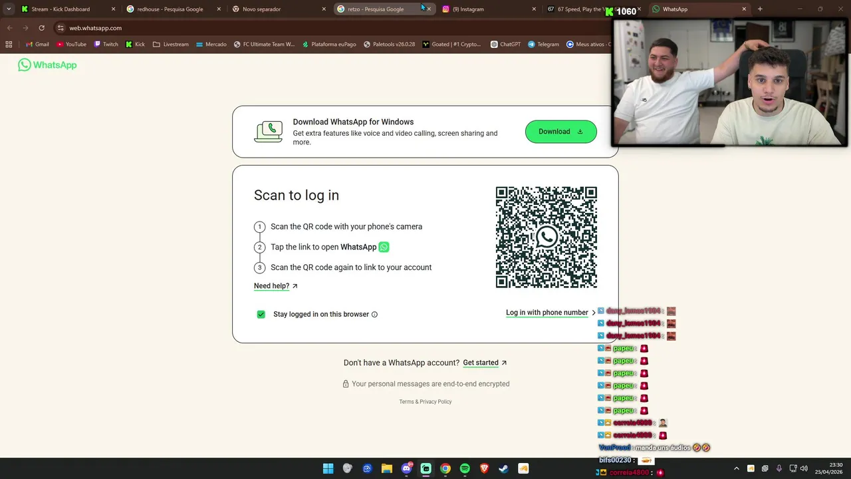The height and width of the screenshot is (479, 851).
Task: Open the Gmail bookmark
Action: (x=37, y=45)
